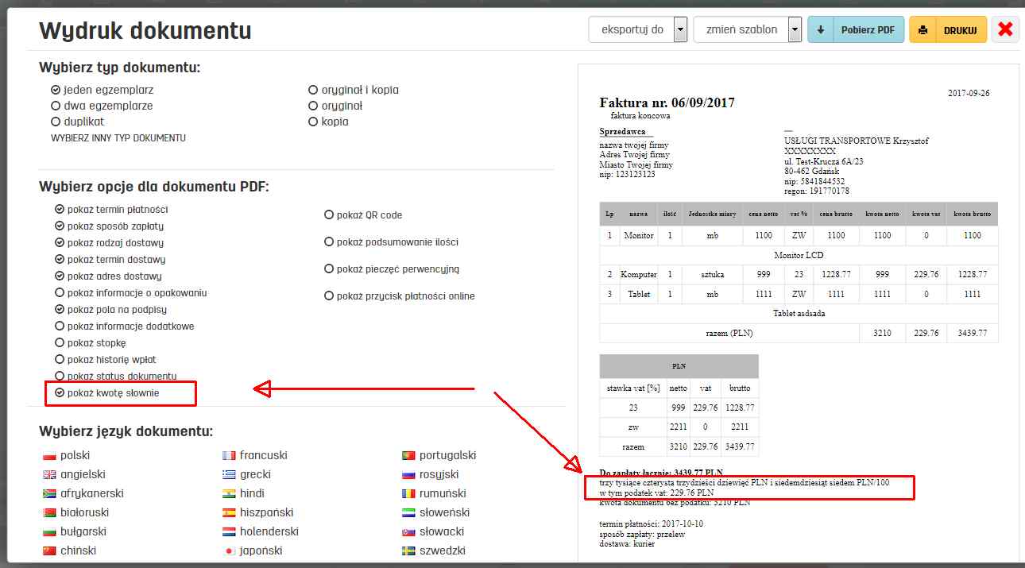Select the Hindi flag icon
The image size is (1025, 568).
(229, 493)
